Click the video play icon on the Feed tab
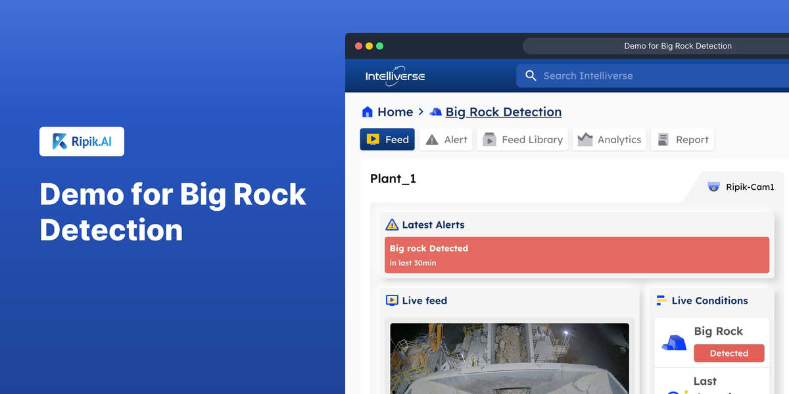Image resolution: width=789 pixels, height=394 pixels. click(x=373, y=139)
